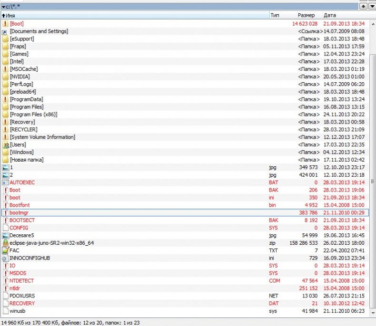The height and width of the screenshot is (326, 376).
Task: Select the Program Files (x86) folder
Action: click(33, 115)
